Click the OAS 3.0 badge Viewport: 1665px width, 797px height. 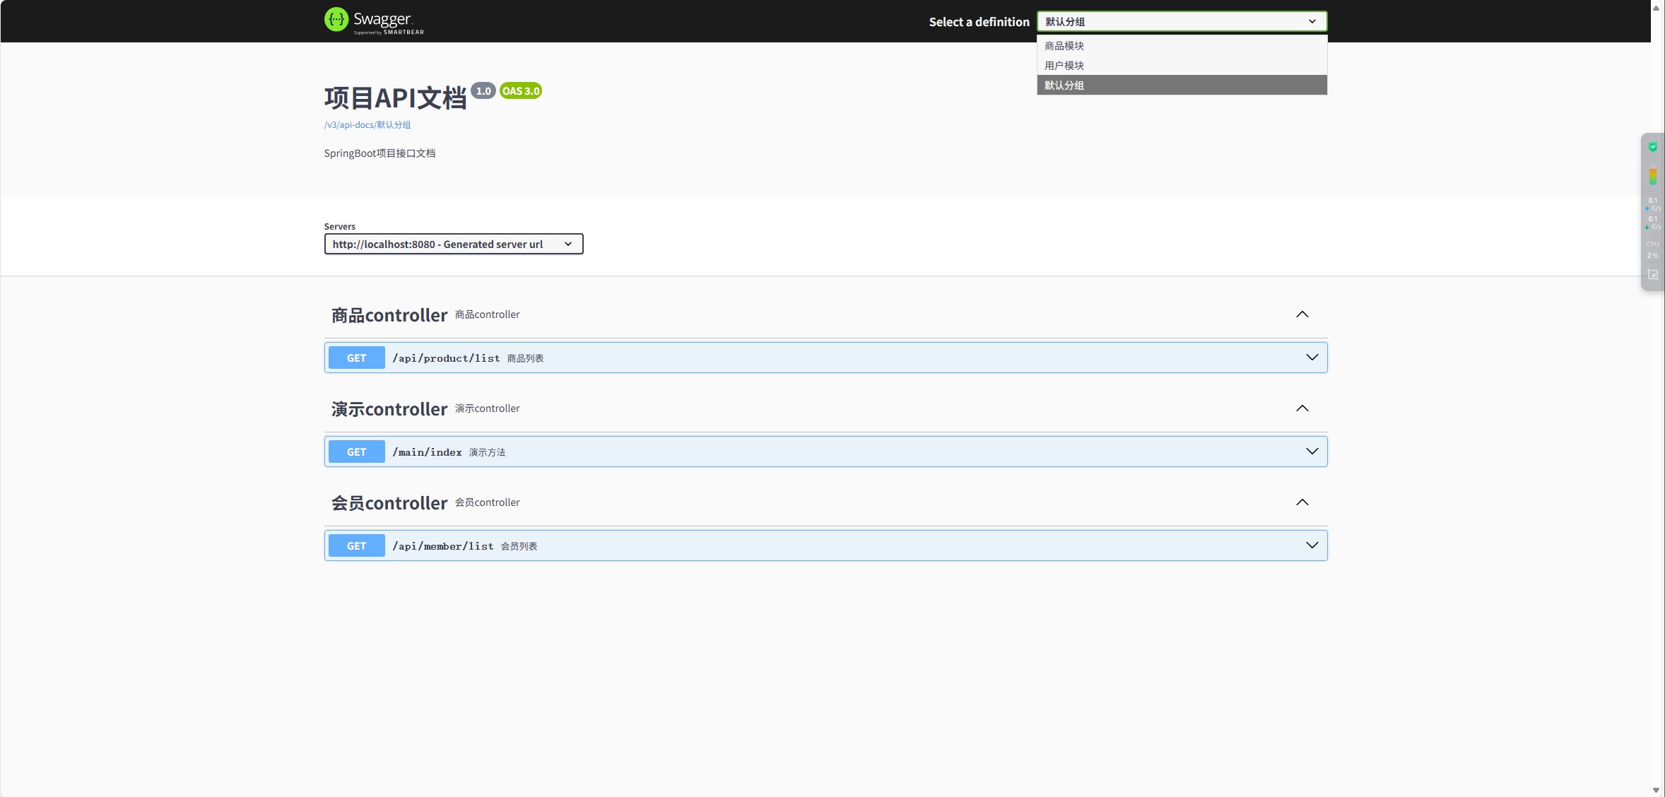coord(521,91)
